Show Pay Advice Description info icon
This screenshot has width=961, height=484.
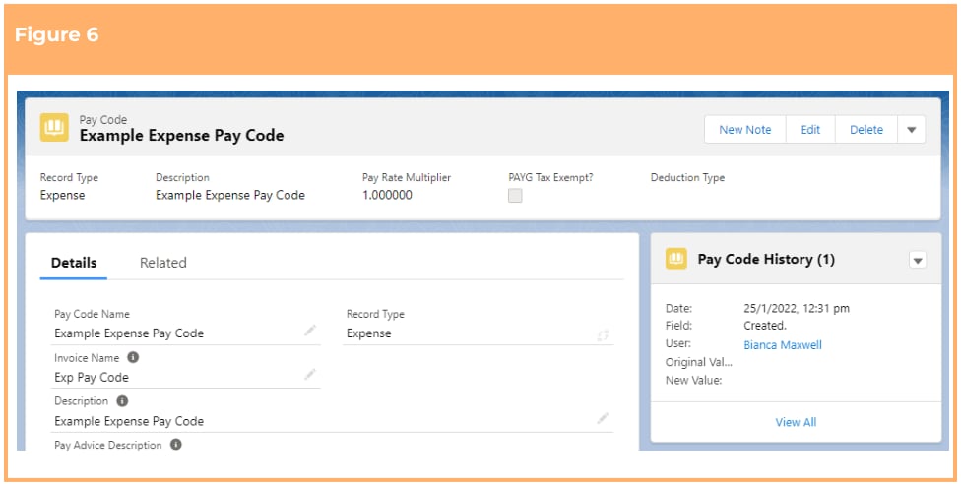tap(176, 445)
